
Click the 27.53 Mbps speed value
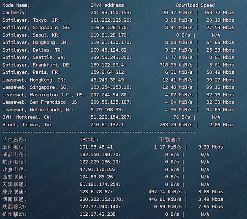(x=220, y=28)
